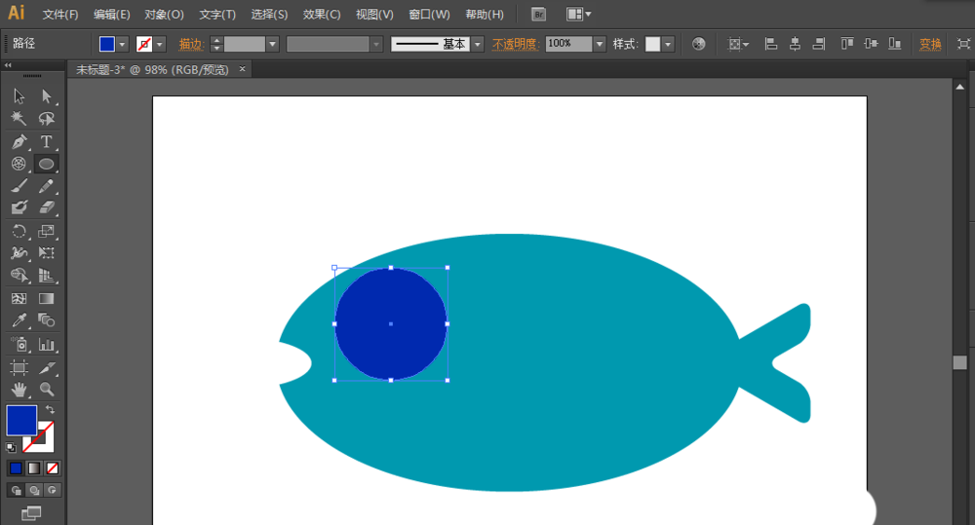Change the screen mode
This screenshot has height=525, width=975.
[31, 513]
